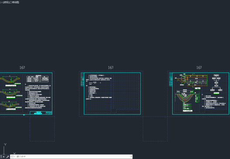This screenshot has height=159, width=230.
Task: Select the 16? label above the text-only sheet
Action: click(110, 68)
